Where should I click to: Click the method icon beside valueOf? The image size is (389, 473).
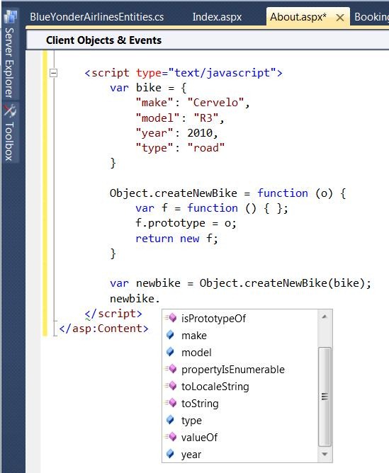[171, 436]
